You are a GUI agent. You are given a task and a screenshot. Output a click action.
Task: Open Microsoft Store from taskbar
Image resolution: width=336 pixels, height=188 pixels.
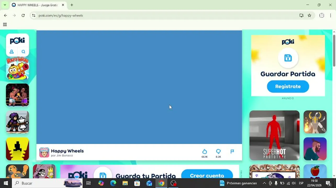137,183
